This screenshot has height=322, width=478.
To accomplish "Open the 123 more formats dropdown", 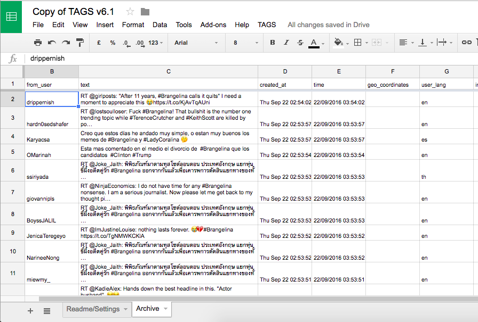I will click(155, 43).
